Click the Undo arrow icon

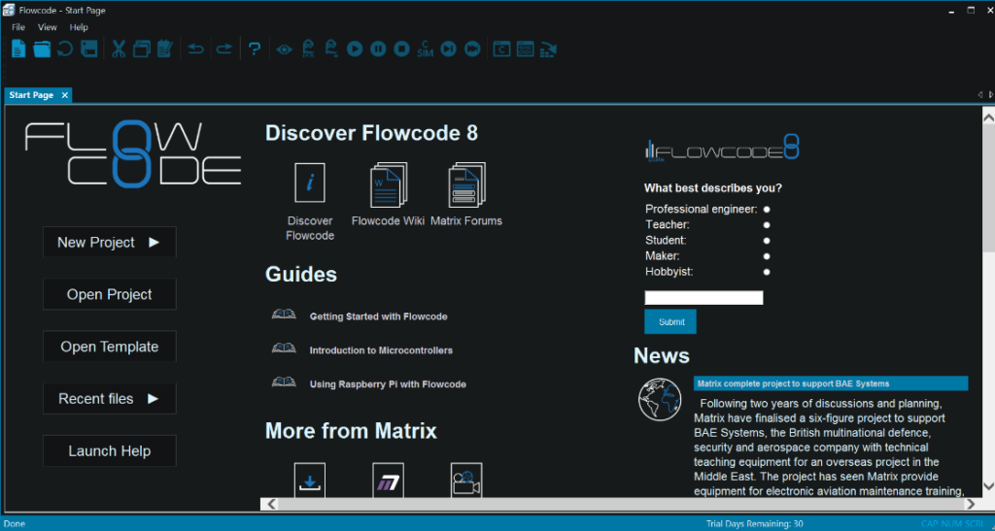click(196, 49)
